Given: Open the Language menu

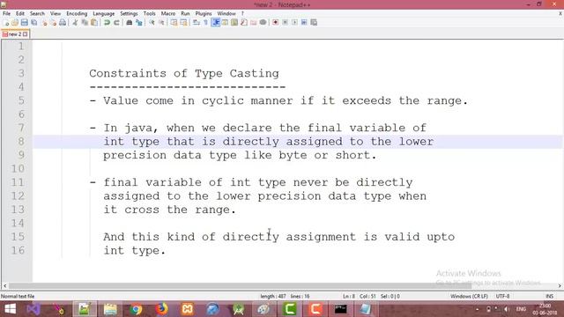Looking at the screenshot, I should (104, 13).
